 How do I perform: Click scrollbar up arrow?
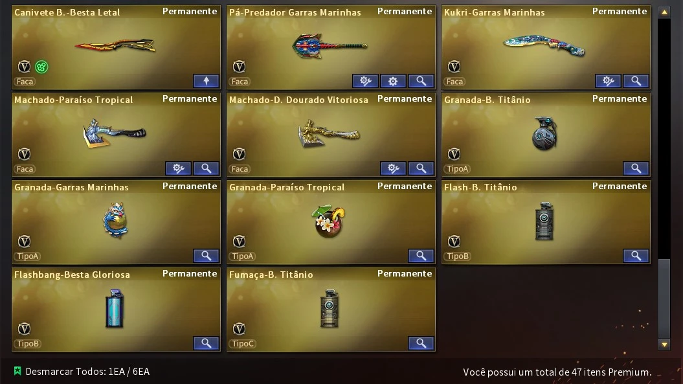[x=664, y=12]
